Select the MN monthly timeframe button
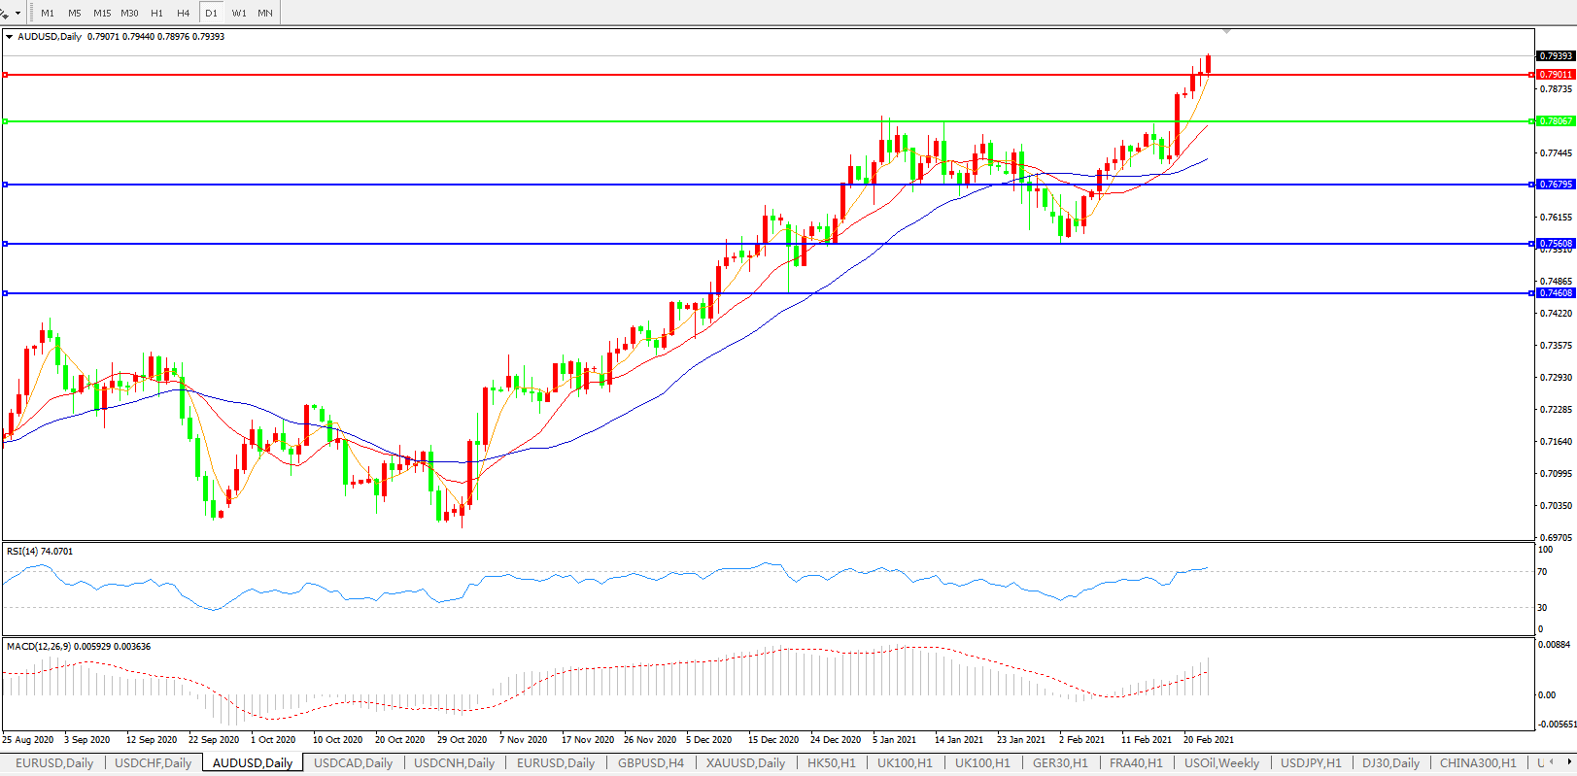Viewport: 1577px width, 776px height. point(265,13)
